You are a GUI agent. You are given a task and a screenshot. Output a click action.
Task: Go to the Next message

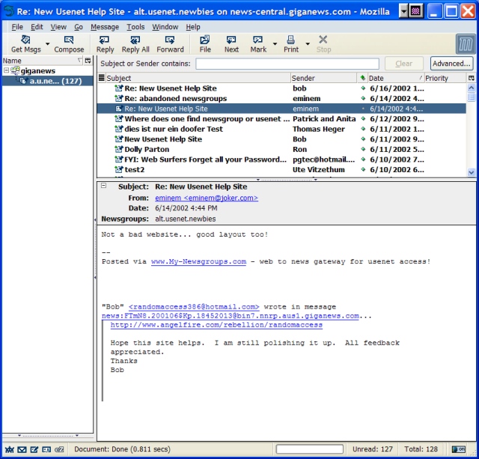pos(231,43)
